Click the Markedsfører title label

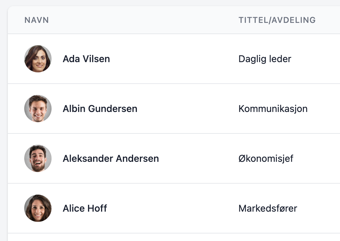point(268,208)
